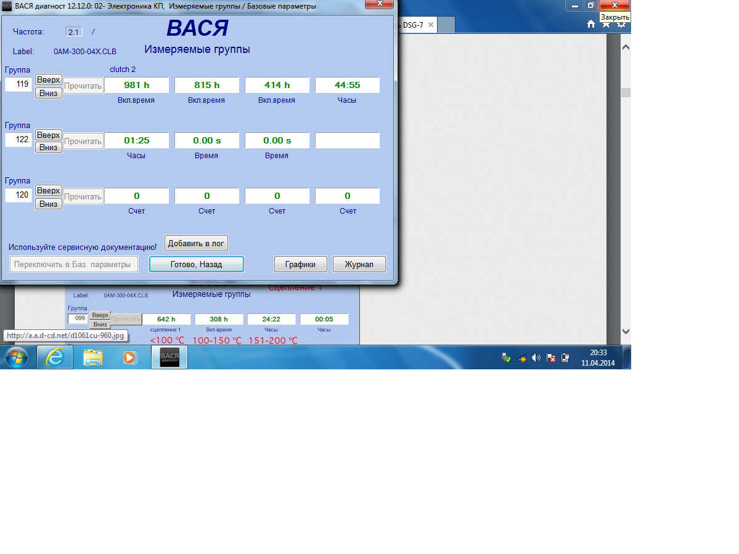Open Internet Explorer from the taskbar
This screenshot has width=739, height=554.
[55, 357]
